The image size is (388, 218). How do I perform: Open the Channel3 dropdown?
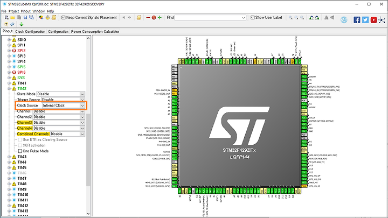click(59, 123)
